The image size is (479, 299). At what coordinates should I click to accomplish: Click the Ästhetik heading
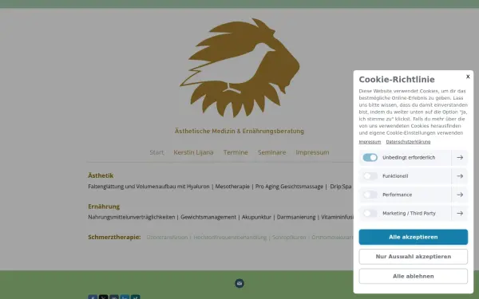tap(101, 175)
